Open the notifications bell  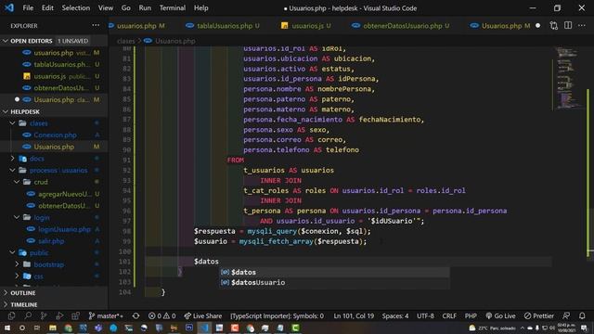(x=582, y=315)
